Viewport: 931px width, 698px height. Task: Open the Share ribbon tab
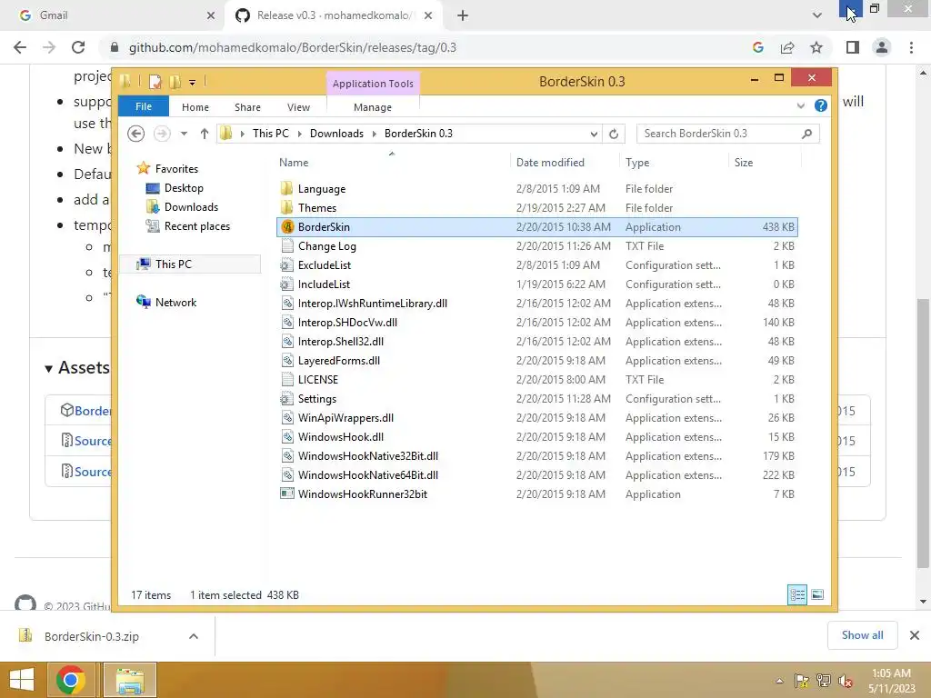click(x=247, y=107)
